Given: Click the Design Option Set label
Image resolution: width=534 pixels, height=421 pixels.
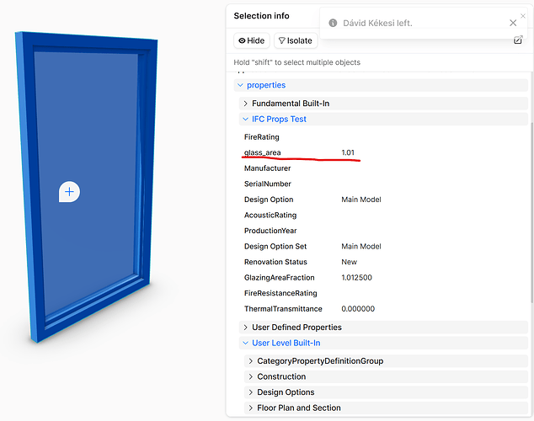Looking at the screenshot, I should pos(275,247).
